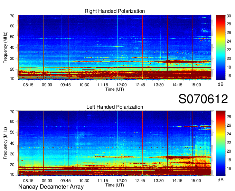235x191 pixels.
Task: Click the 09:45 time tick under the Right Handed plot
Action: pos(66,85)
